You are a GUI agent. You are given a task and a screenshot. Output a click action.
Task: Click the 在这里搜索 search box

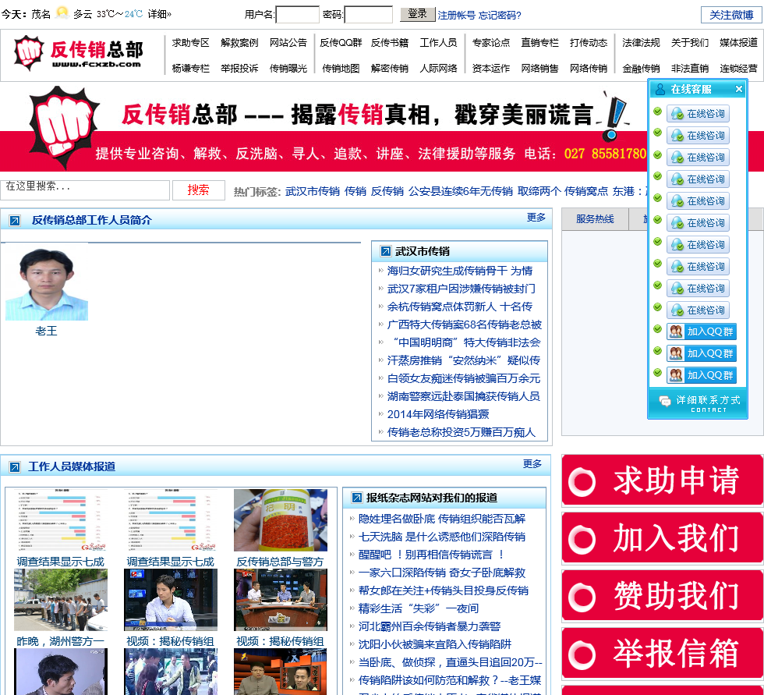coord(85,190)
